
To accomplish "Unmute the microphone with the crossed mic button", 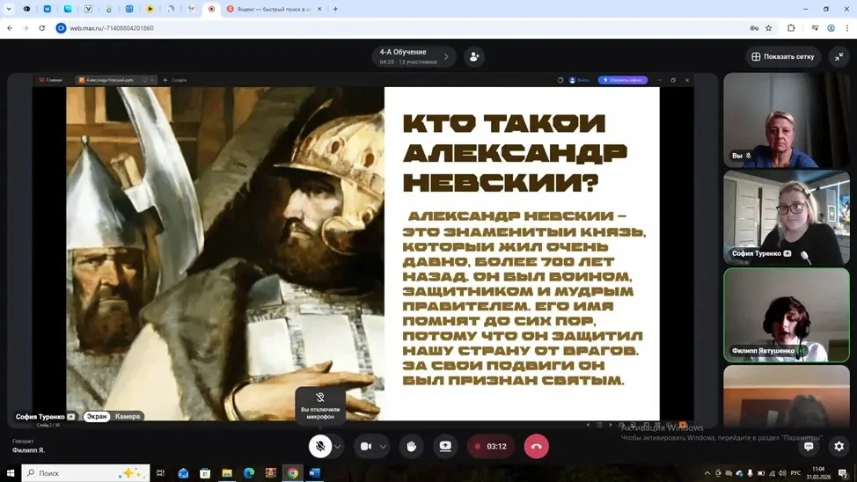I will (319, 447).
